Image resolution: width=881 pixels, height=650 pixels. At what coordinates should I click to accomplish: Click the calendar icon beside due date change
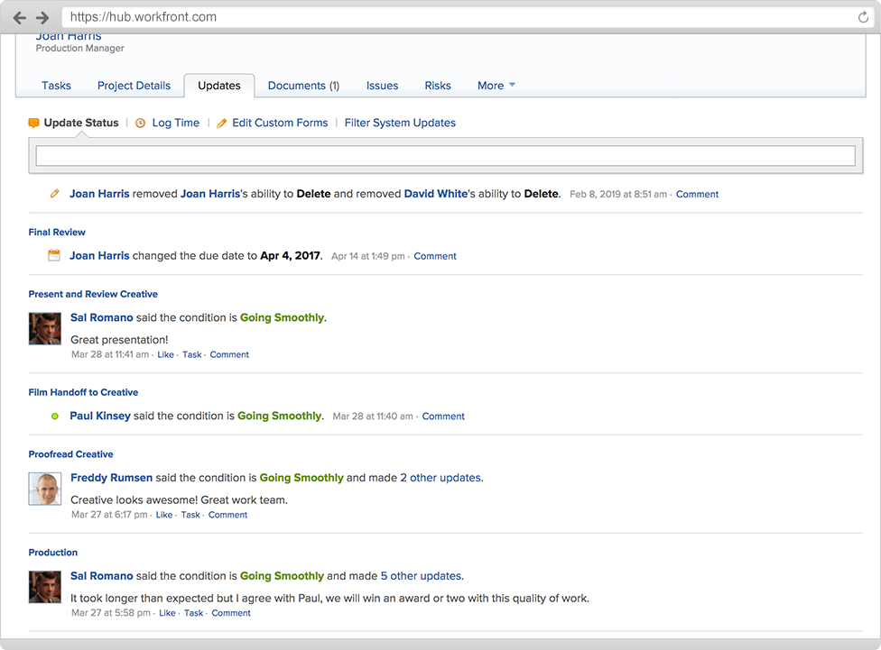click(x=54, y=256)
